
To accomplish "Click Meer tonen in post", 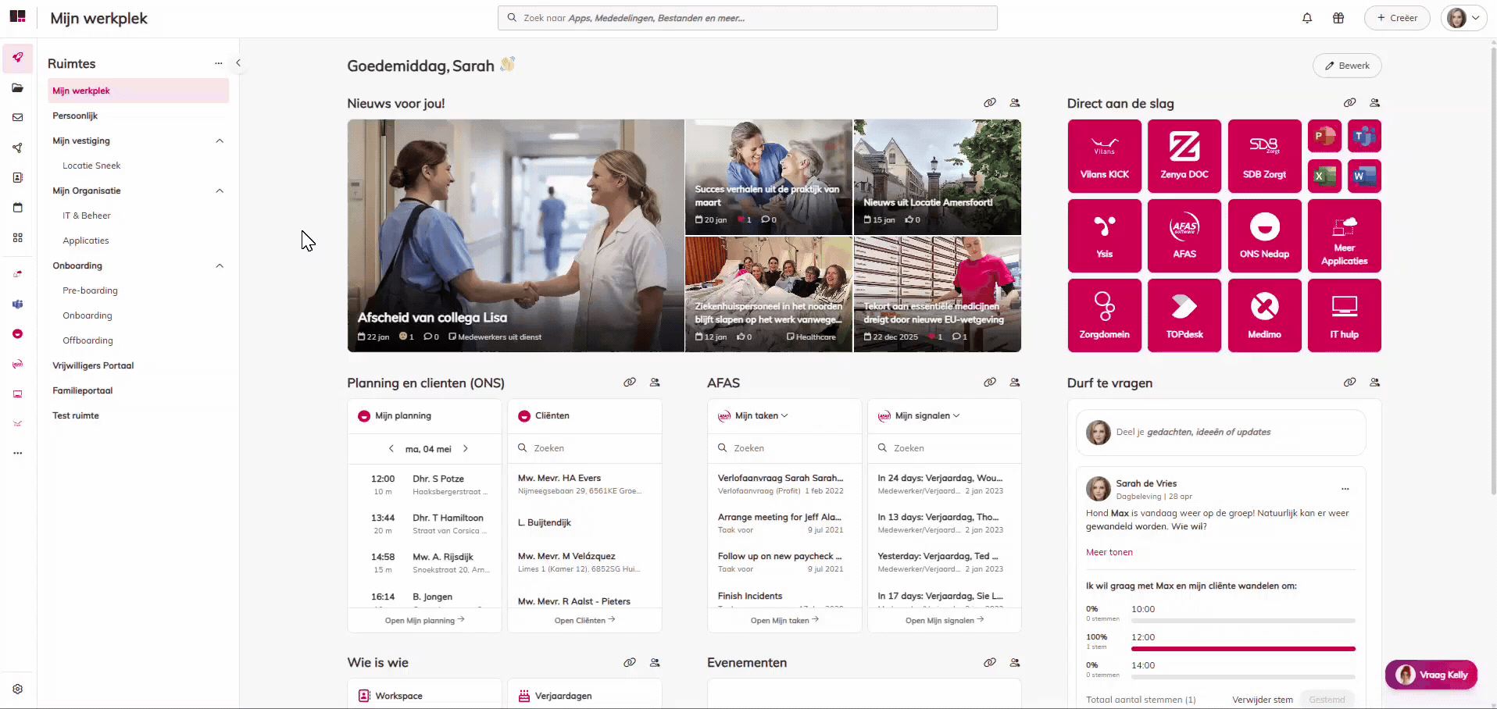I will (x=1109, y=552).
